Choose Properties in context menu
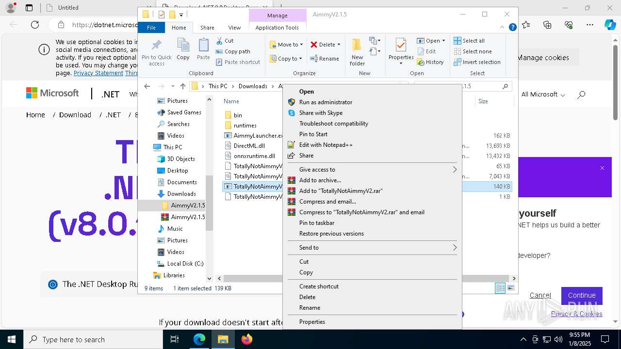 coord(372,322)
